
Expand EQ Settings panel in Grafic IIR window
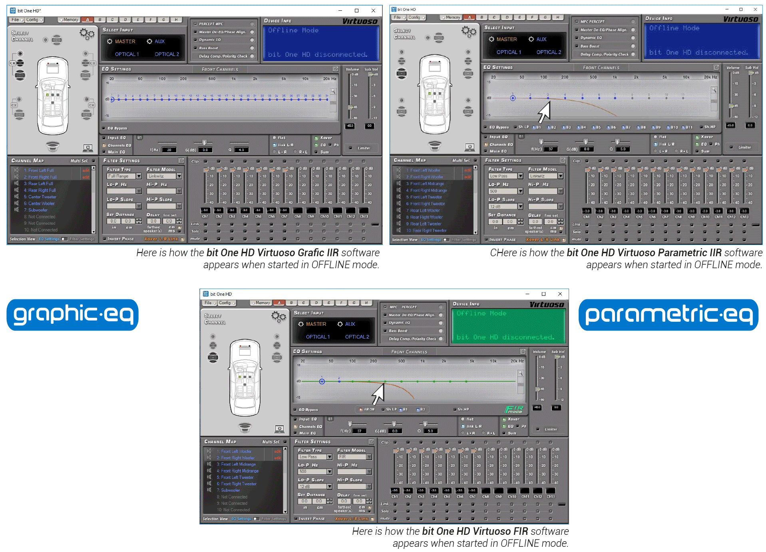click(x=336, y=69)
